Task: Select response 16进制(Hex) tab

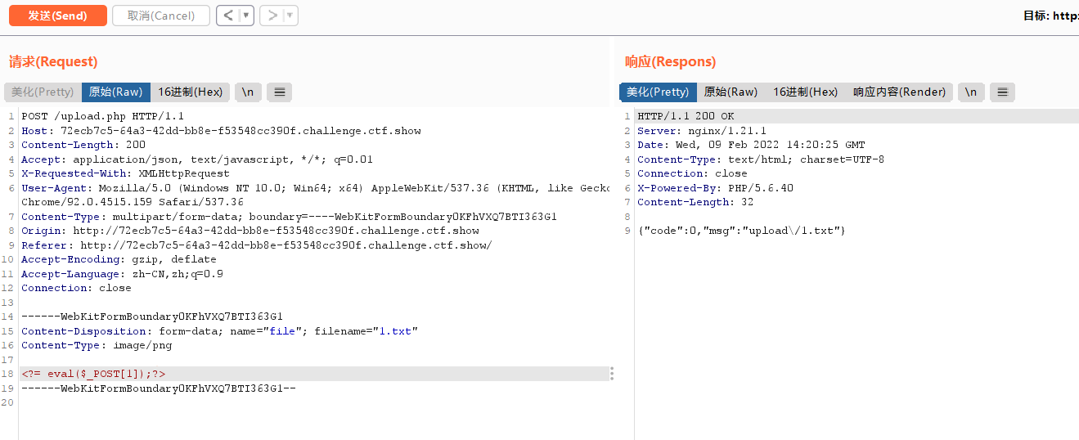Action: pos(805,92)
